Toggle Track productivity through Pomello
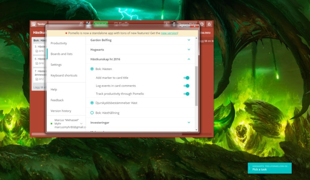This screenshot has width=310, height=180. (186, 94)
